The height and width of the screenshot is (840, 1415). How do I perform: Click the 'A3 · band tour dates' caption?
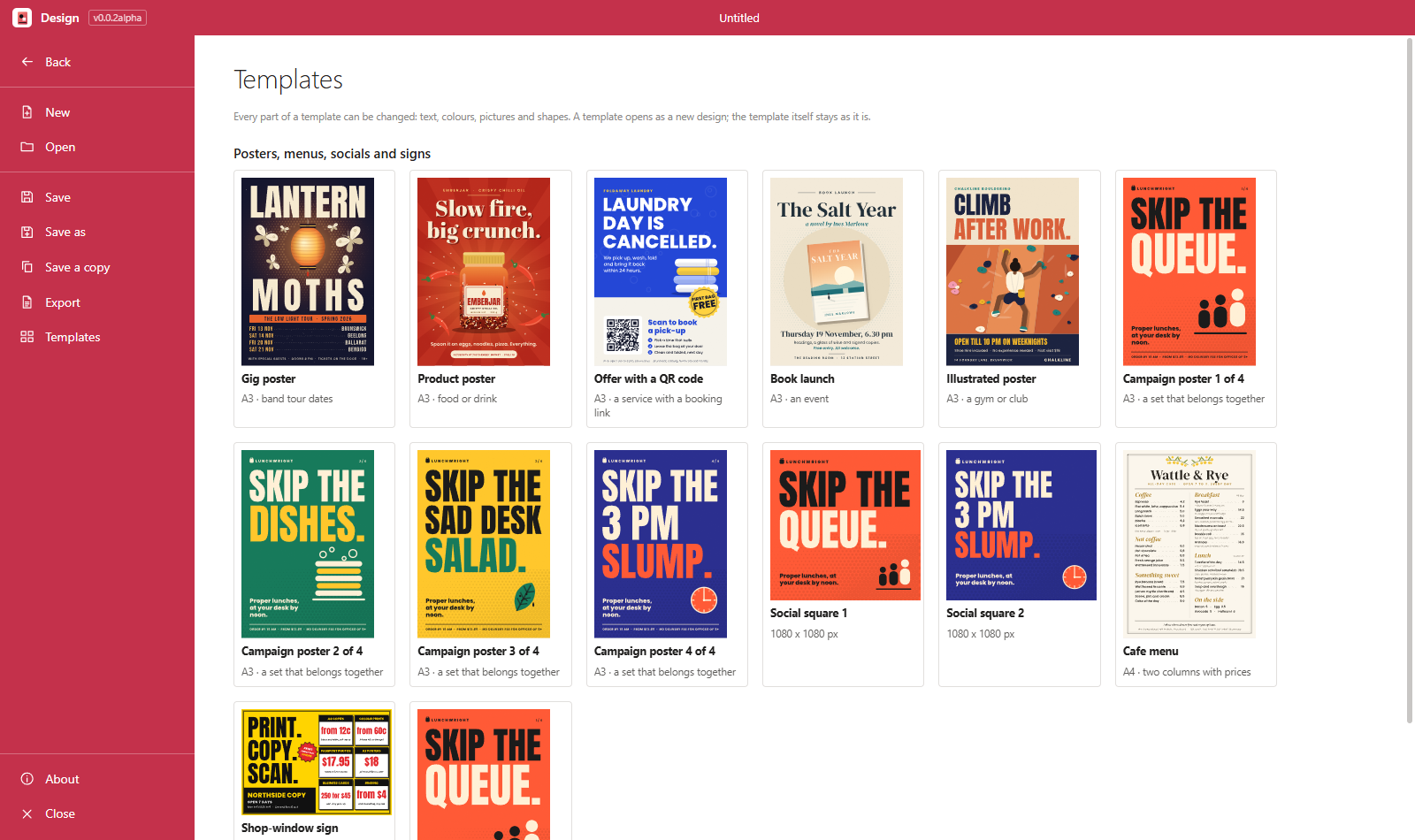pos(287,399)
